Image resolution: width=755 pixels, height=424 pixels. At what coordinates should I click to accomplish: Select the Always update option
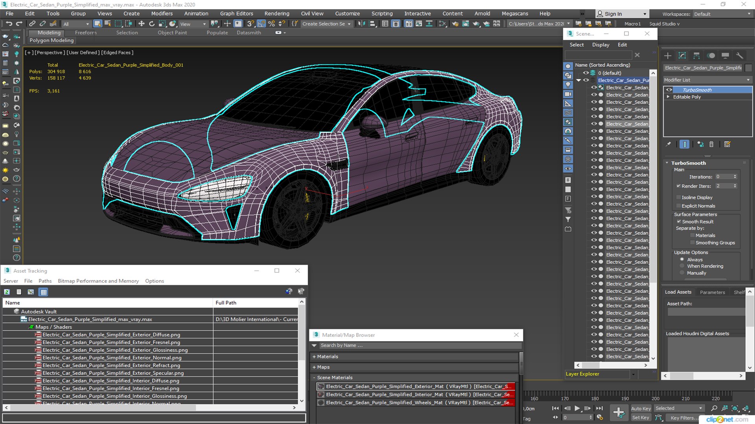pos(682,260)
